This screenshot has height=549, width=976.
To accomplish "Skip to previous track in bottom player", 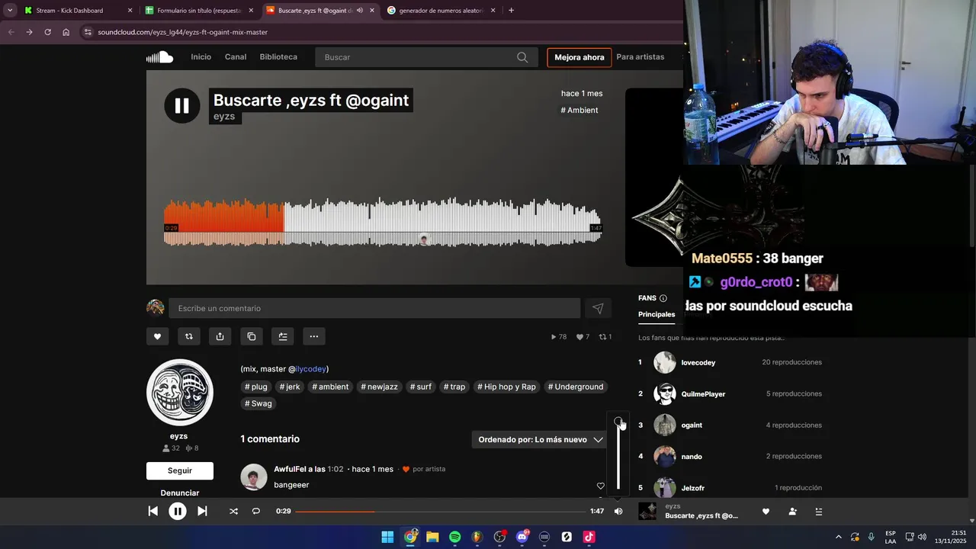I will pos(152,512).
